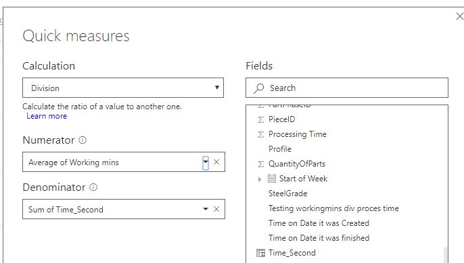Select the Start of Week field
Viewport: 464px width, 263px height.
[x=303, y=179]
